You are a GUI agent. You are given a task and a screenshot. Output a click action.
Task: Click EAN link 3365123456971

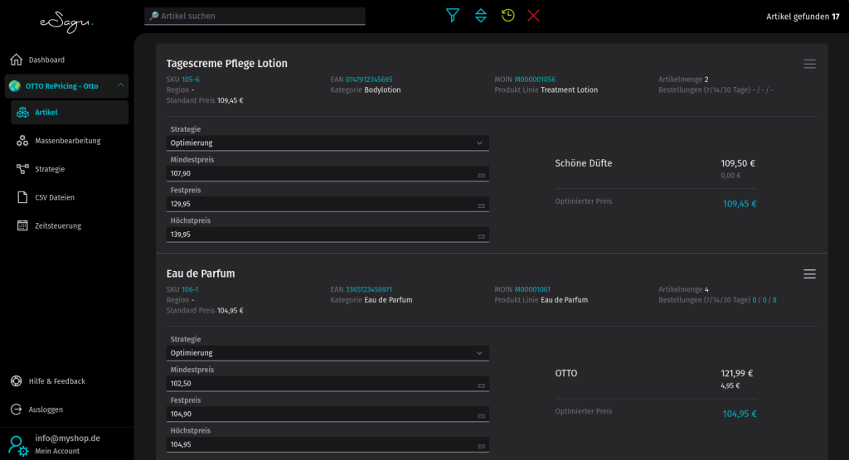click(x=369, y=289)
